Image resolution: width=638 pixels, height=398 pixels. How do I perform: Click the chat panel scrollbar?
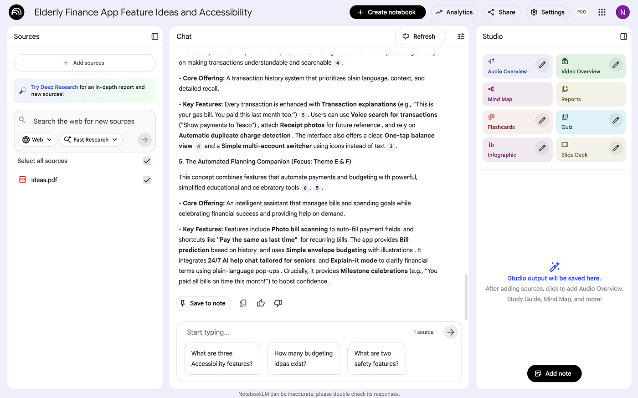point(465,296)
